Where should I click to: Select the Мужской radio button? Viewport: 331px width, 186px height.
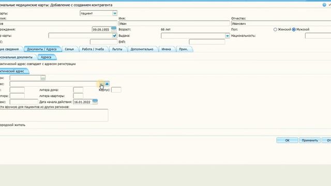click(x=294, y=29)
